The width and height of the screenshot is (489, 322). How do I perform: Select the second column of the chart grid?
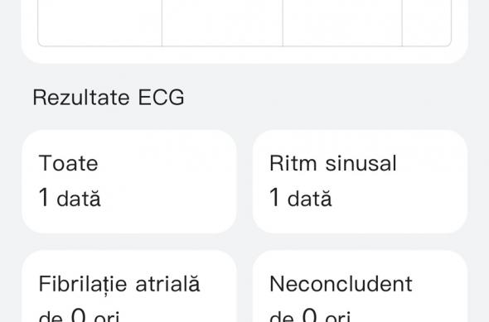tap(222, 23)
